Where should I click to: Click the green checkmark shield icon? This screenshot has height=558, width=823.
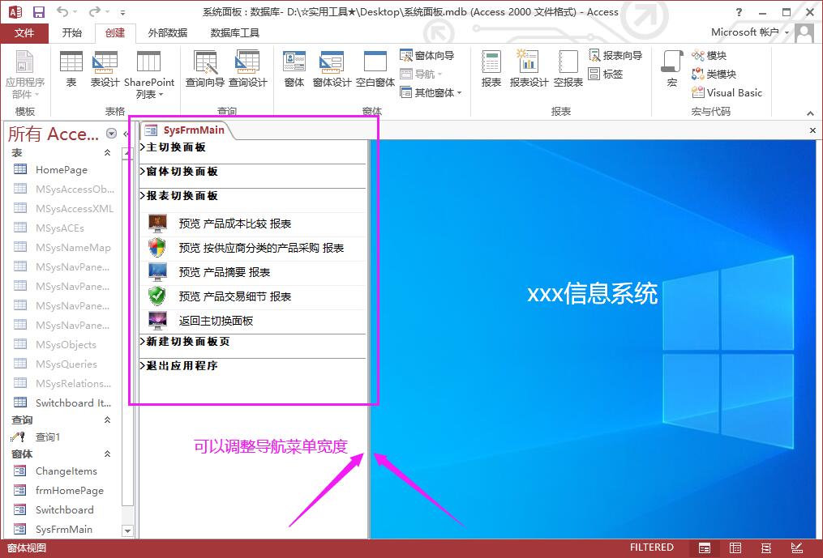click(157, 296)
